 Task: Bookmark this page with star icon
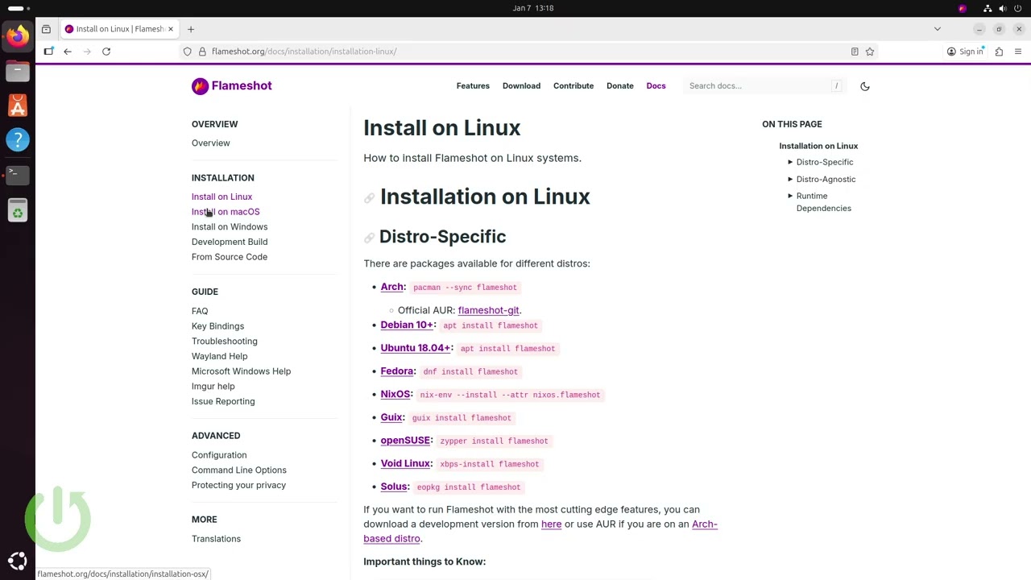click(x=870, y=52)
